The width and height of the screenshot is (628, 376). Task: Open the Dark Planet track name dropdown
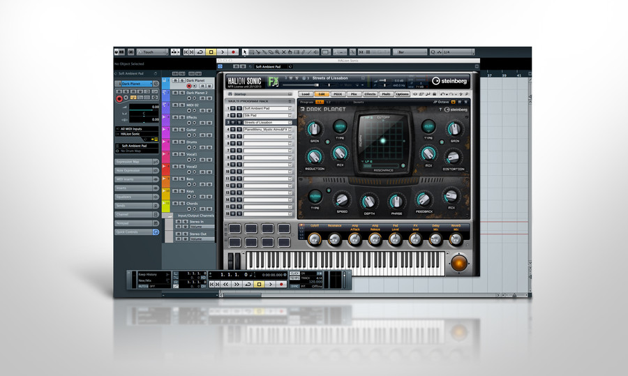click(x=151, y=84)
